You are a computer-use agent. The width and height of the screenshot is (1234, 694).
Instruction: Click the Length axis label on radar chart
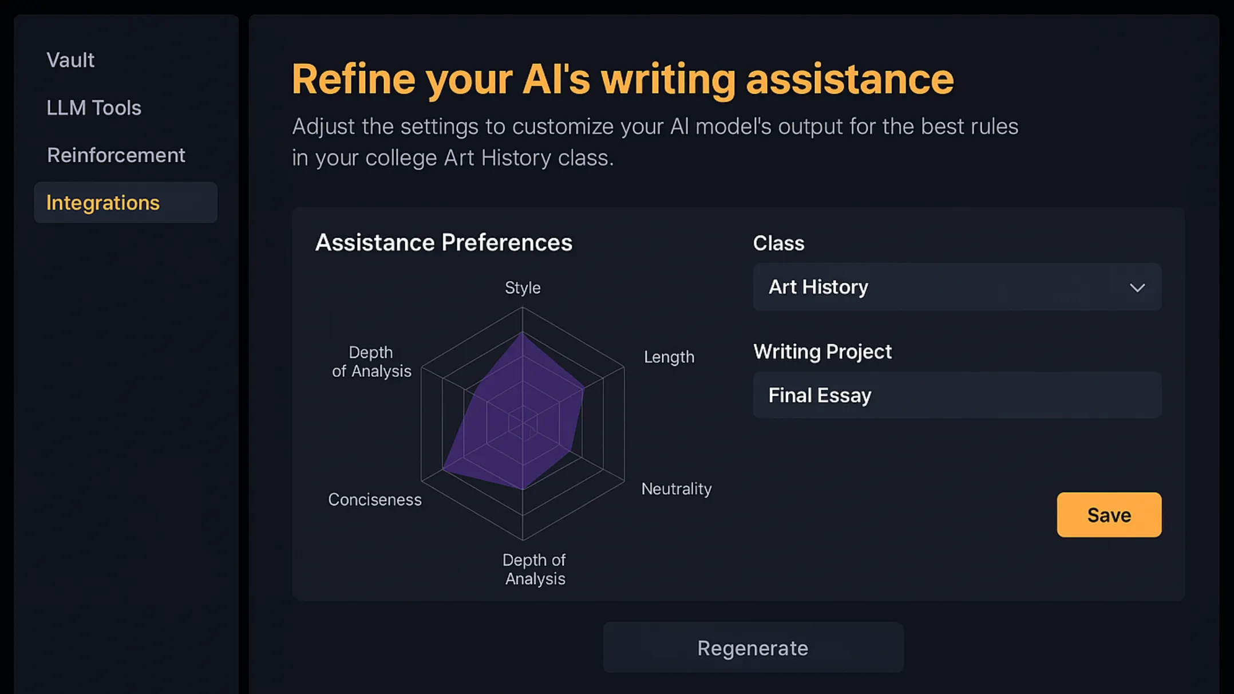point(669,357)
